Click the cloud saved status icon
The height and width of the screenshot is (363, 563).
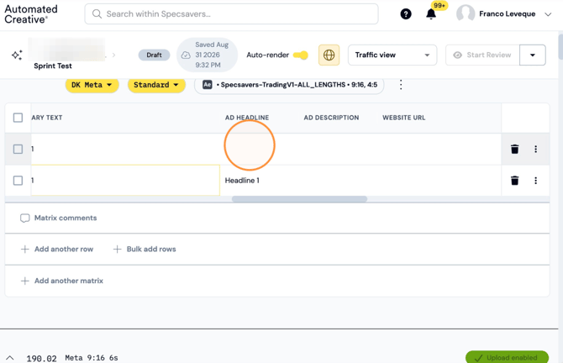click(186, 55)
